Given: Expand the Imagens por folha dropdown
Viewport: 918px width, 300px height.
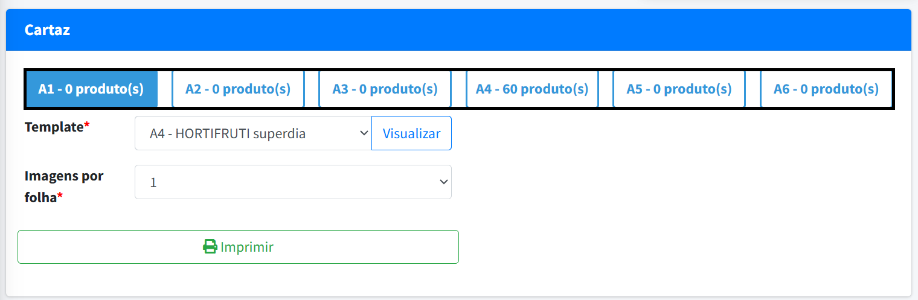Looking at the screenshot, I should [x=293, y=182].
